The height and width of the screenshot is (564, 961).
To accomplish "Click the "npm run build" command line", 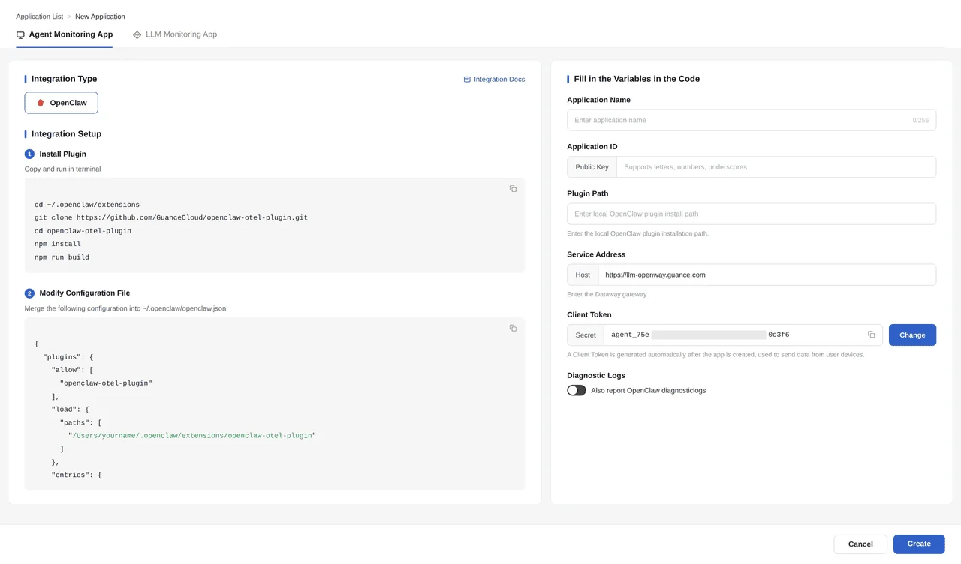I will pyautogui.click(x=62, y=257).
